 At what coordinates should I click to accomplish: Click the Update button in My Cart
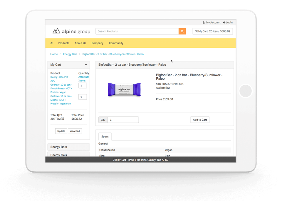point(61,131)
